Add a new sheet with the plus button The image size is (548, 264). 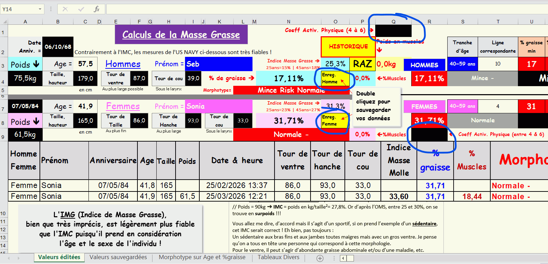point(320,258)
